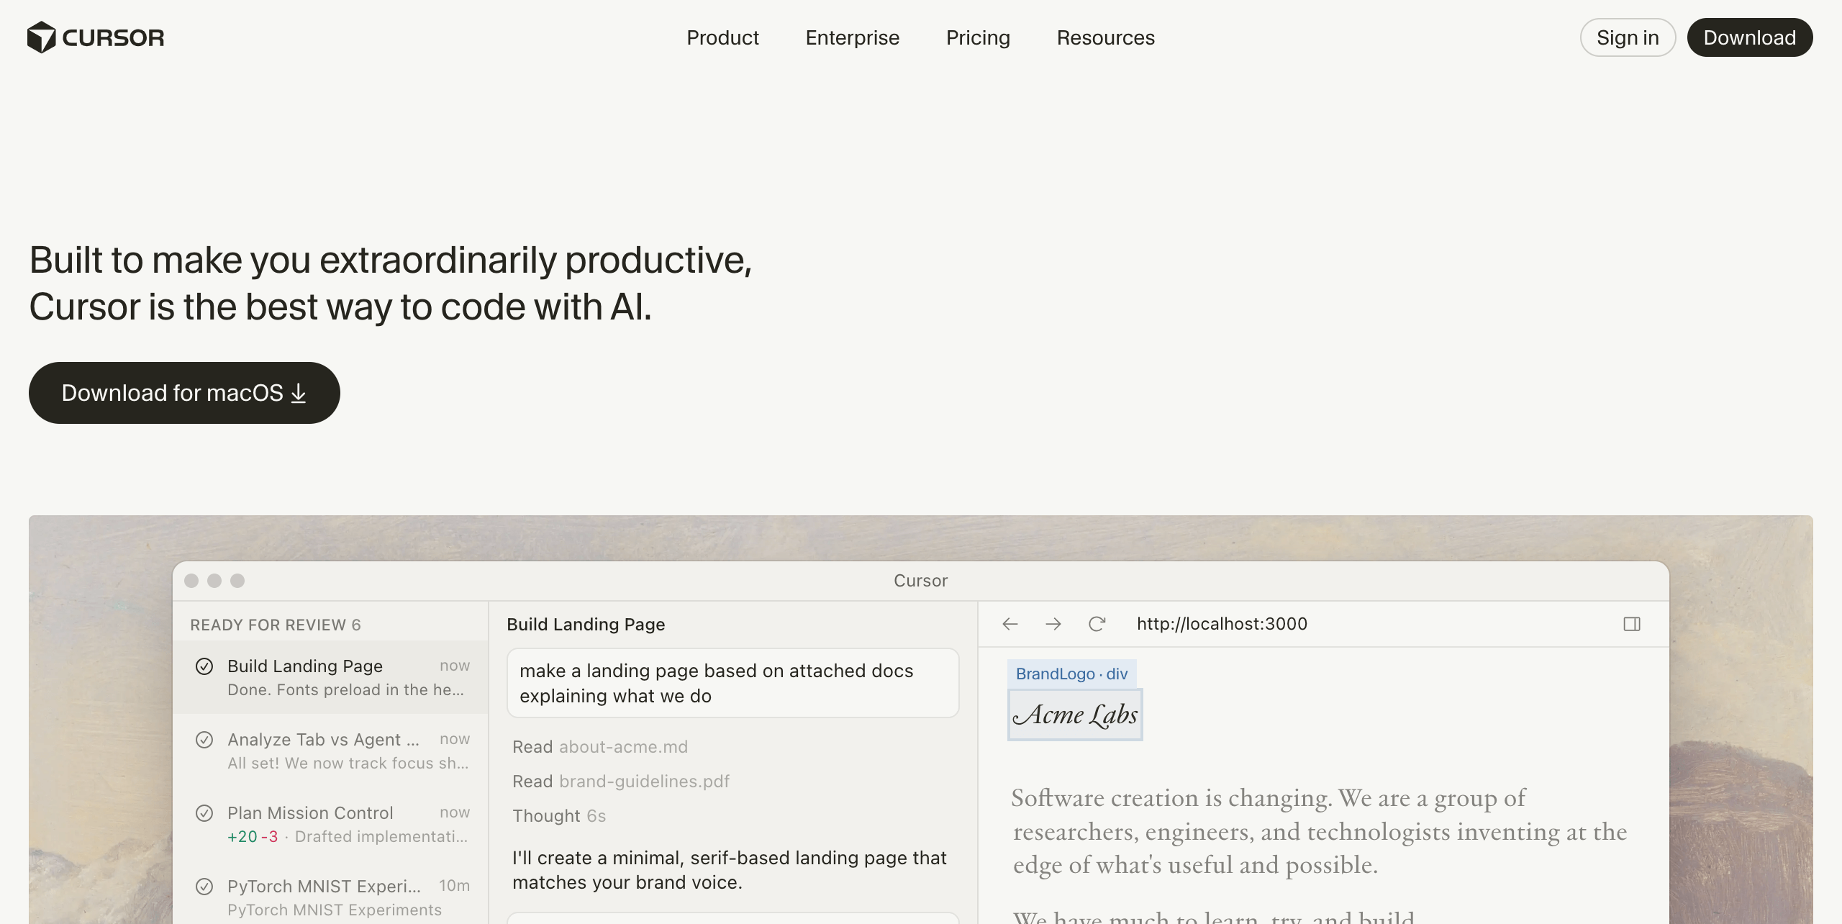Go to the Pricing page
The image size is (1842, 924).
978,37
